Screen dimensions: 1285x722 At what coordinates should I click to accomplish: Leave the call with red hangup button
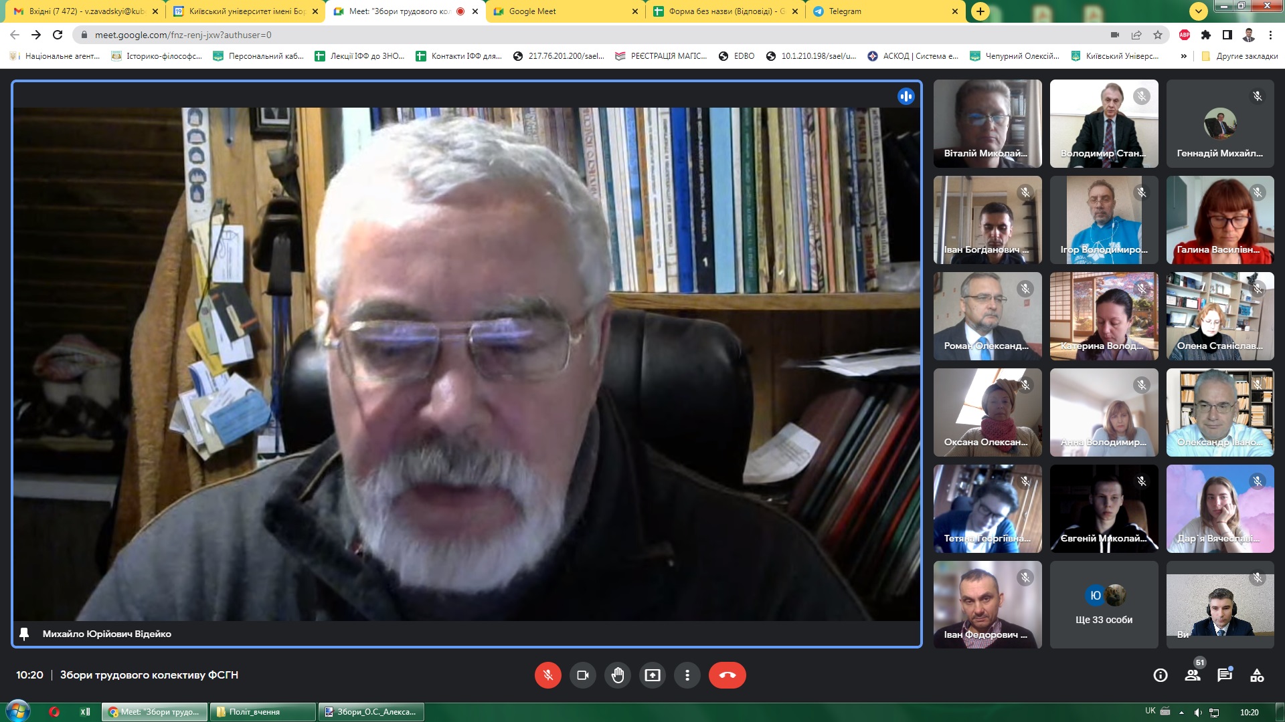pos(727,675)
